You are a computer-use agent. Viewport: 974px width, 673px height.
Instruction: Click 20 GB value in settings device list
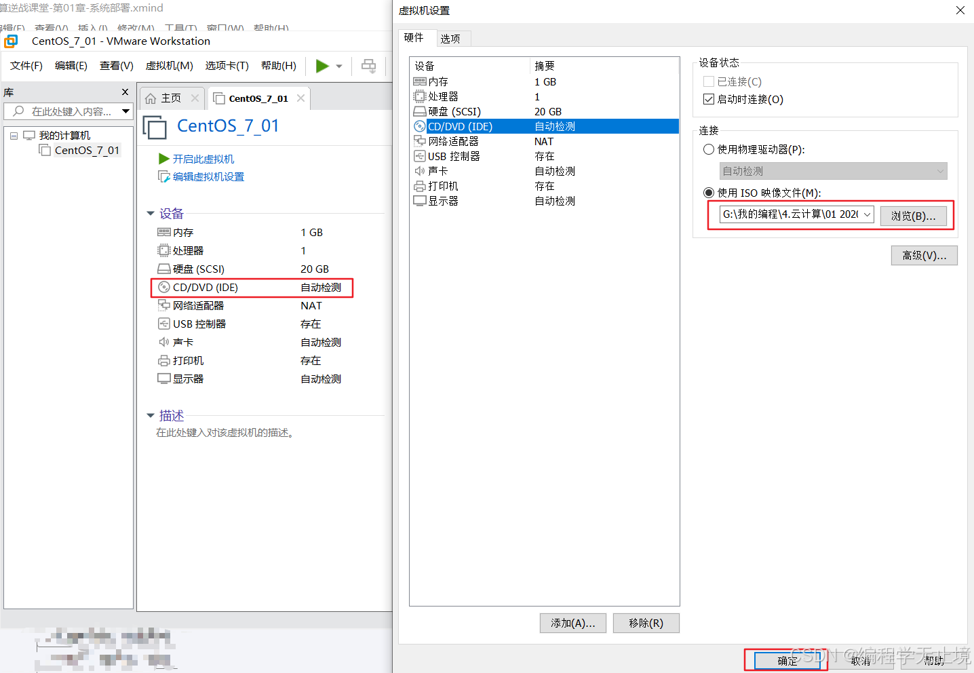tap(548, 111)
